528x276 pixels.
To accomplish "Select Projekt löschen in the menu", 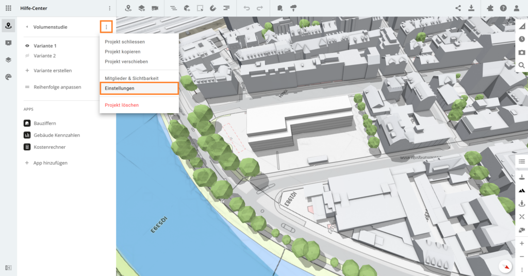I will coord(122,105).
